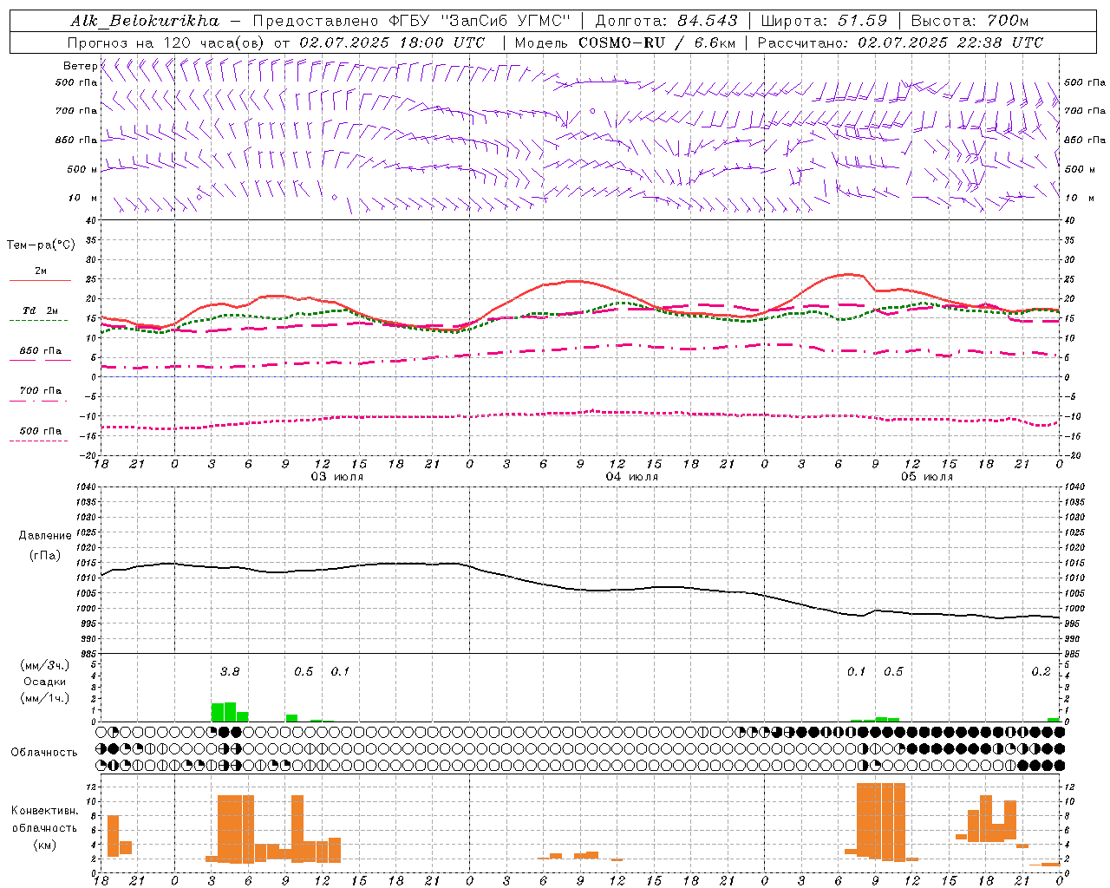Click the "Высота: 700м" header text
Image resolution: width=1110 pixels, height=888 pixels.
(970, 20)
